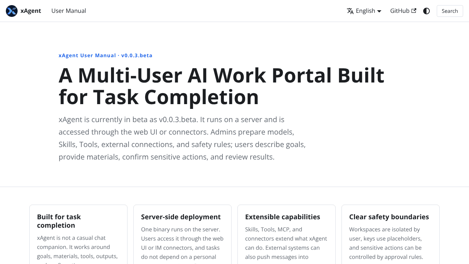Click the Server-side deployment card title
469x264 pixels.
pyautogui.click(x=181, y=217)
